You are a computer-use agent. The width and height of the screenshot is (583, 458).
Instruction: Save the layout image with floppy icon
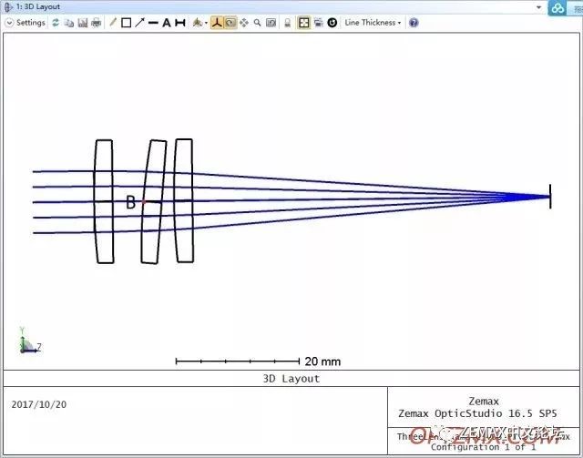[x=83, y=23]
